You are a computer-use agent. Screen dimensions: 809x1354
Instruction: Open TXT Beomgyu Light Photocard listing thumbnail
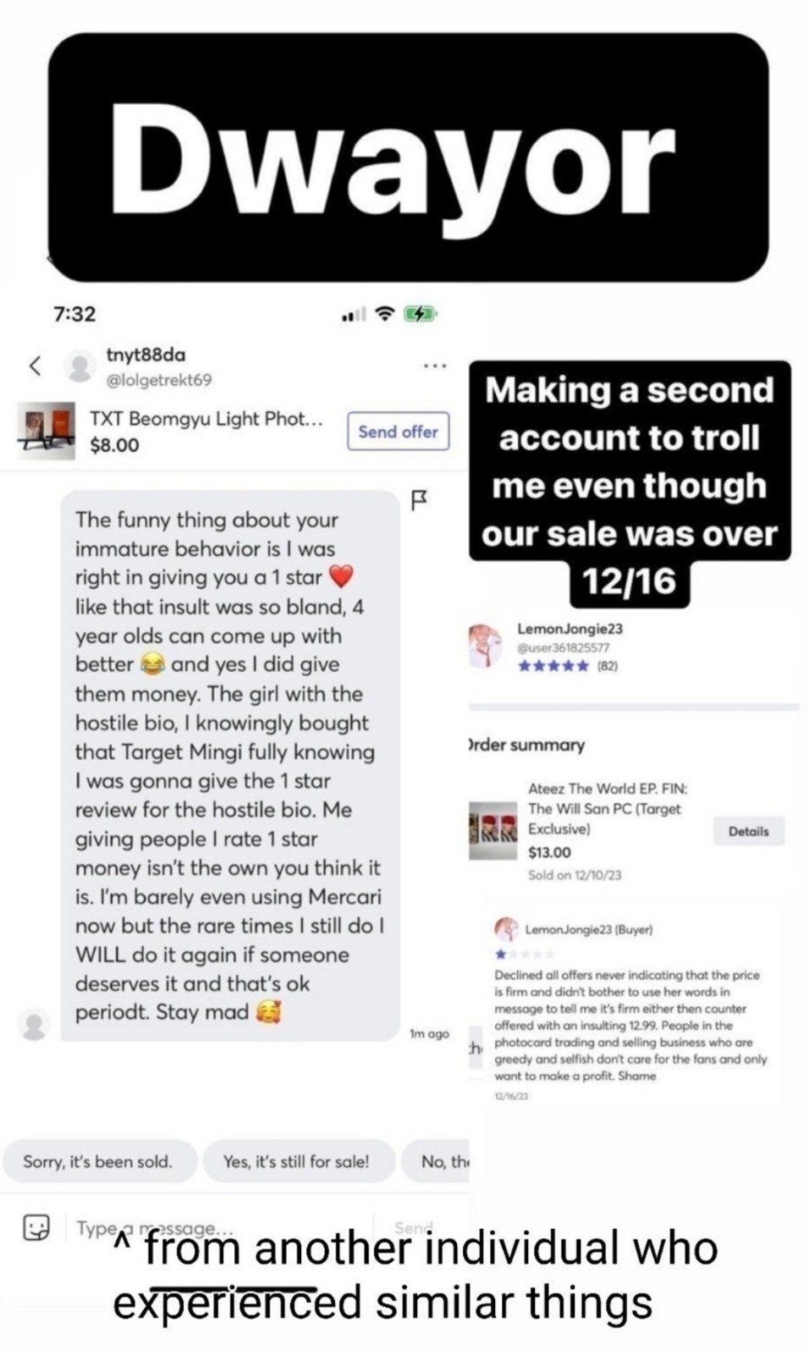pyautogui.click(x=47, y=432)
